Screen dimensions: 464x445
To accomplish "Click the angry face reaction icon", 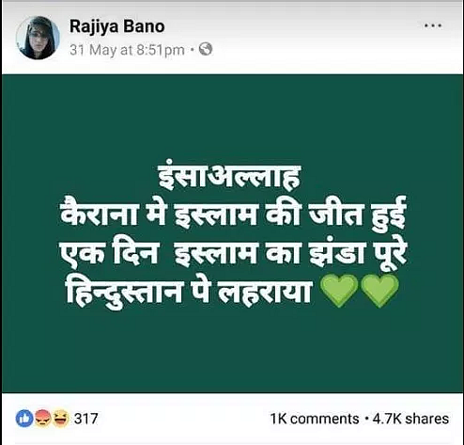I will [42, 419].
